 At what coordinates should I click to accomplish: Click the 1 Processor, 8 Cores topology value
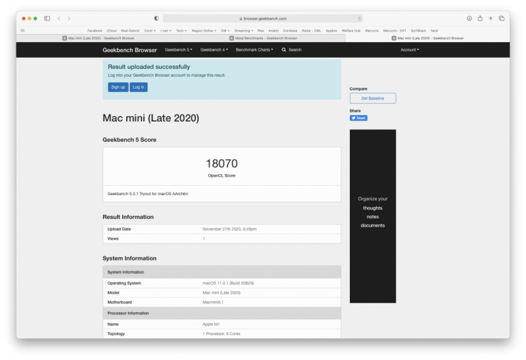pyautogui.click(x=222, y=334)
